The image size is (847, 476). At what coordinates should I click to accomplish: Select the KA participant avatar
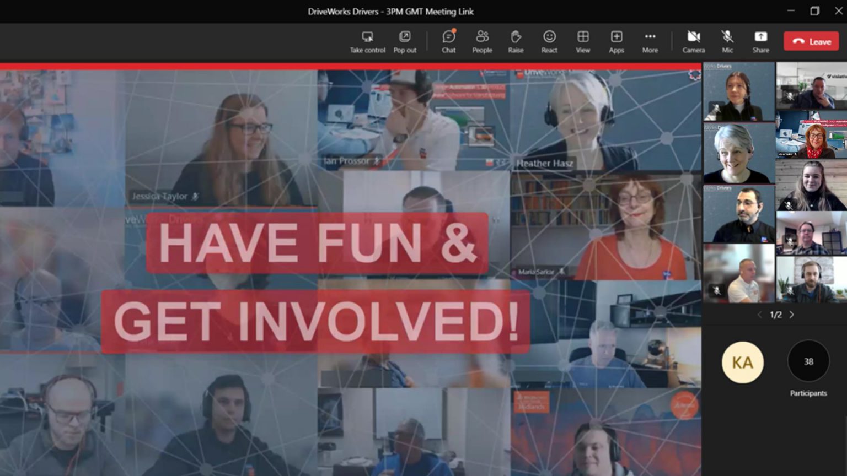742,362
